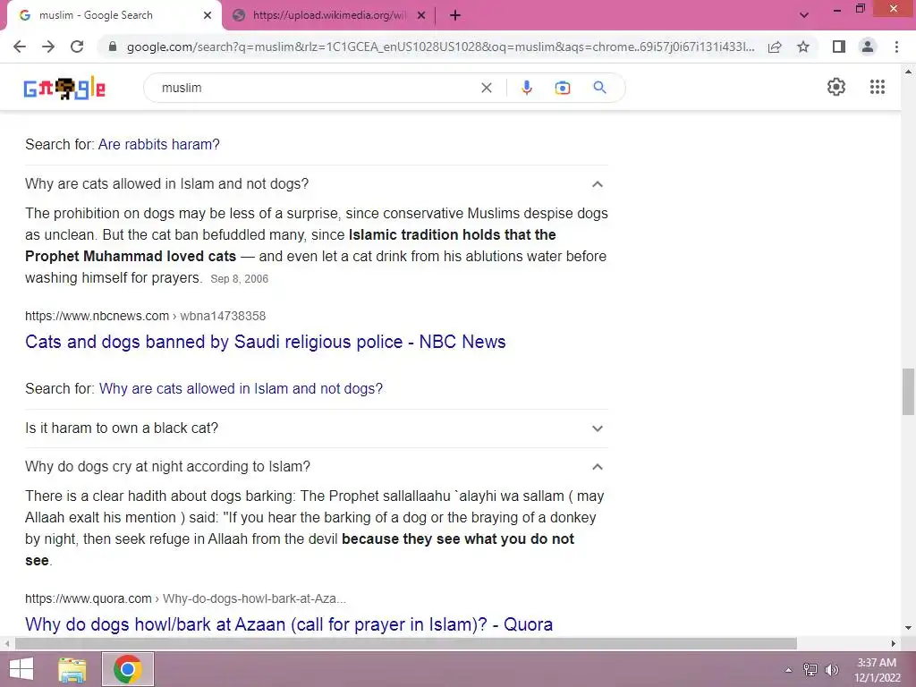This screenshot has width=916, height=687.
Task: Open the Google apps grid
Action: click(x=878, y=87)
